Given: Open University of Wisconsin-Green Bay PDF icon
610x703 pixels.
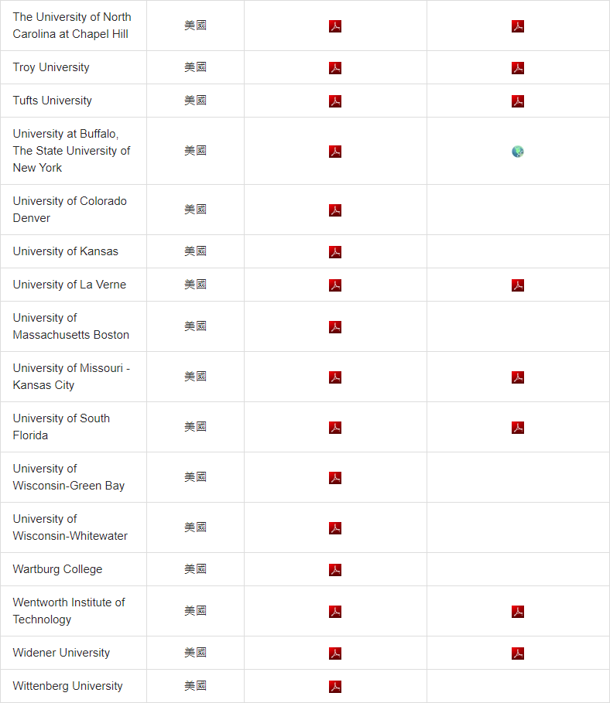Looking at the screenshot, I should click(x=335, y=478).
